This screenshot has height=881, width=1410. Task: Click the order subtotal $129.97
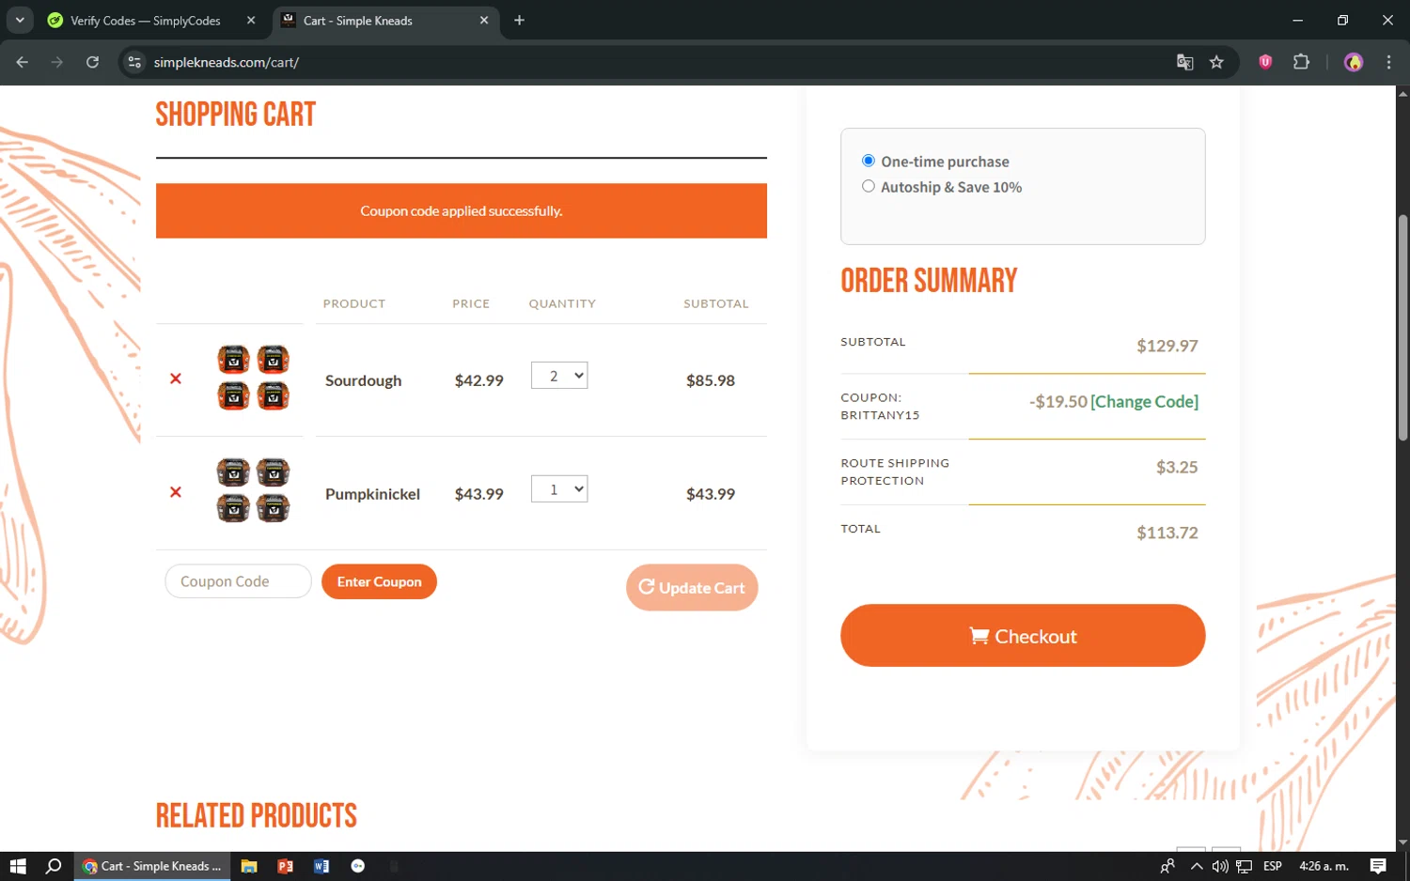[x=1167, y=346]
